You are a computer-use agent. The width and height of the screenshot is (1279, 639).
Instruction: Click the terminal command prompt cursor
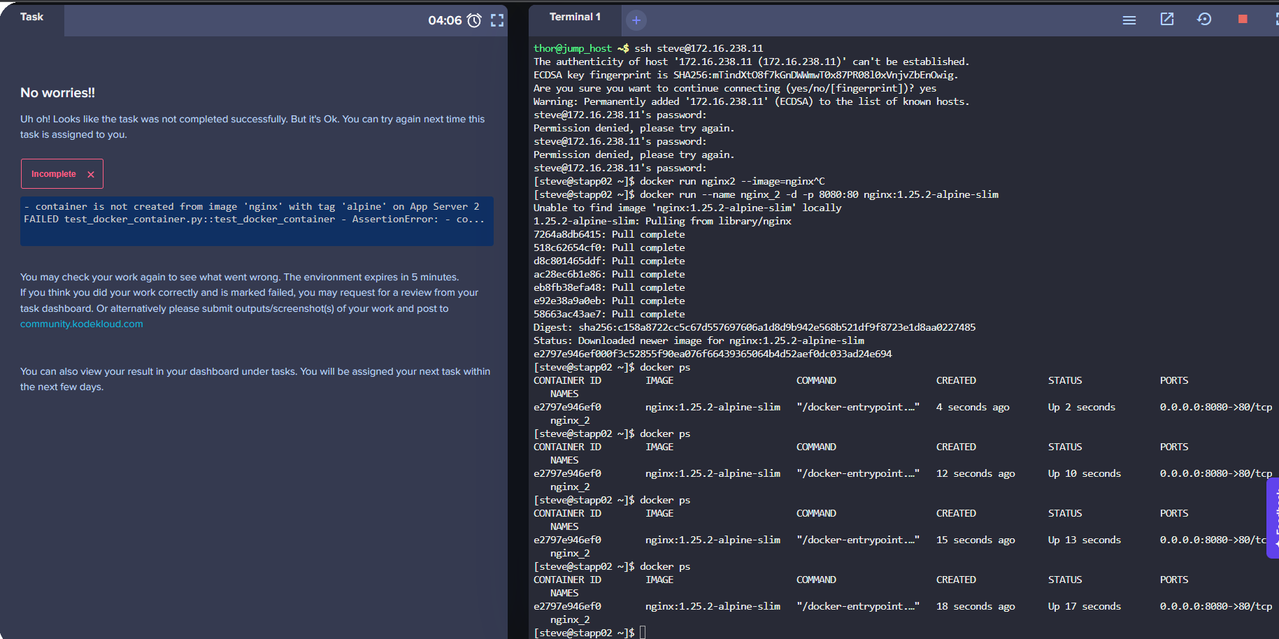tap(643, 633)
